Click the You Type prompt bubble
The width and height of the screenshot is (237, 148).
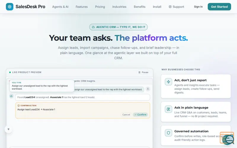pyautogui.click(x=42, y=86)
